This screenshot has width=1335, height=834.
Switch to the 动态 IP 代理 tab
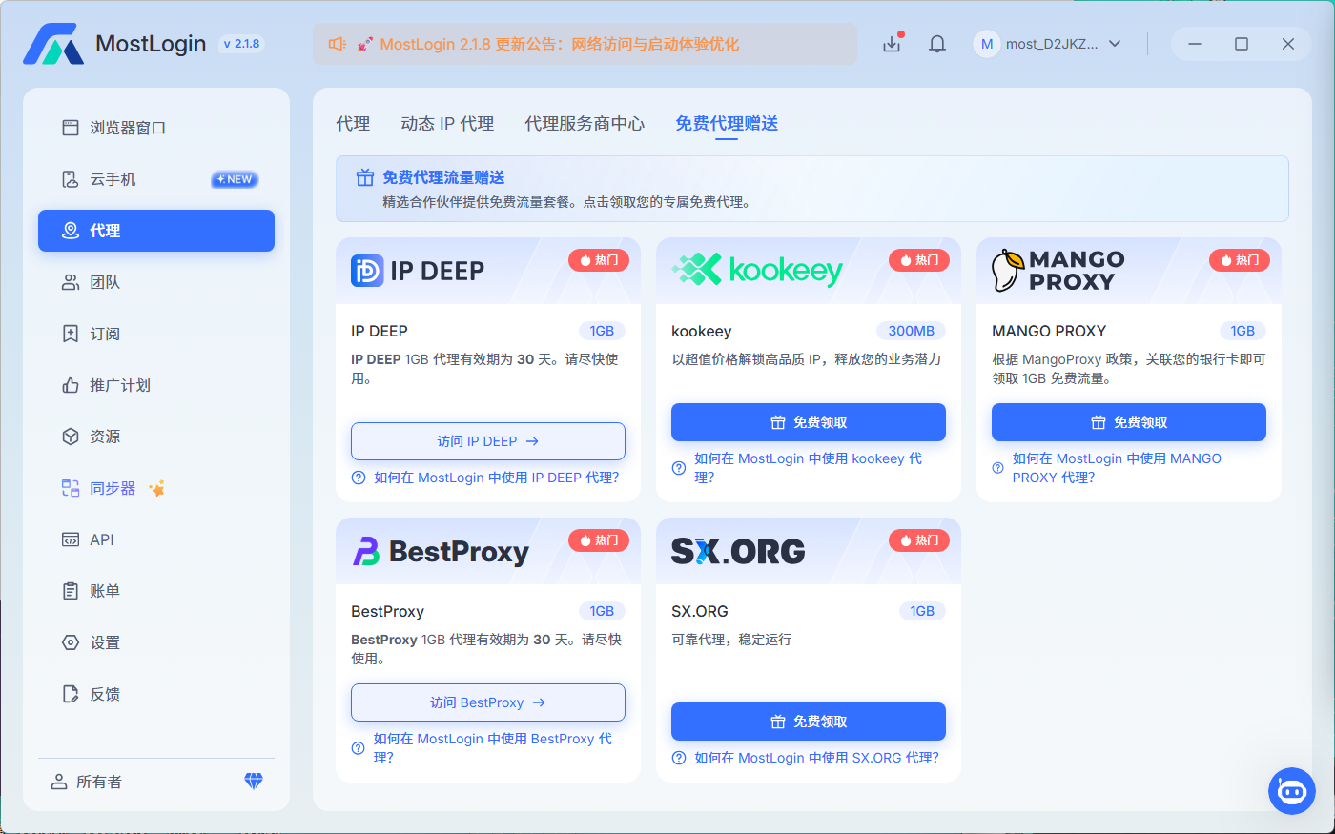447,124
